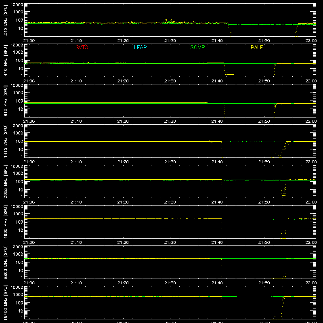Click the red SVTO station label

coord(82,47)
